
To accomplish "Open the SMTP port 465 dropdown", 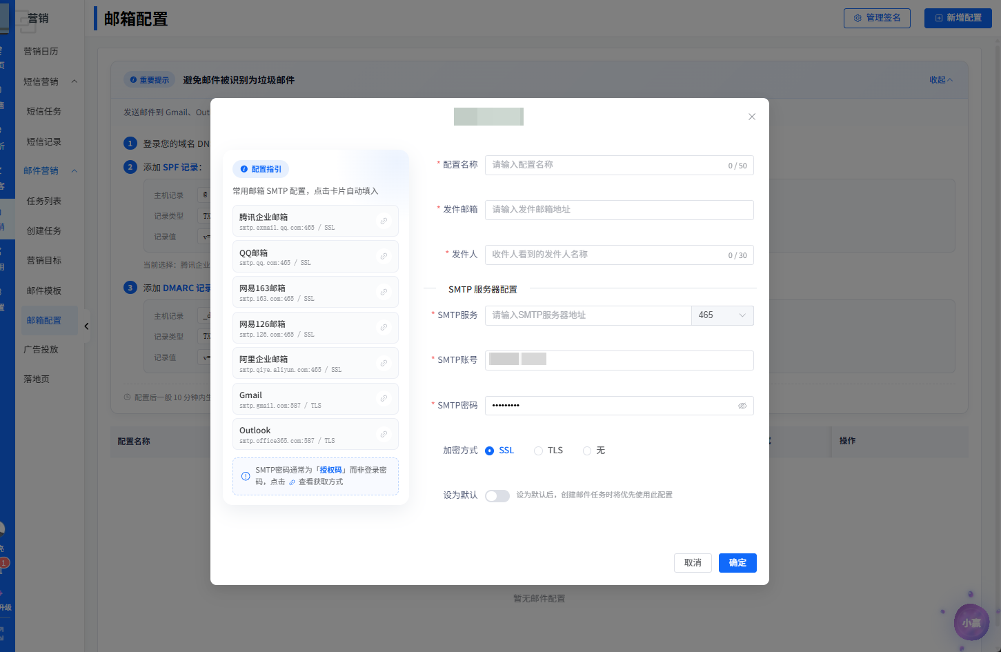I will 722,315.
